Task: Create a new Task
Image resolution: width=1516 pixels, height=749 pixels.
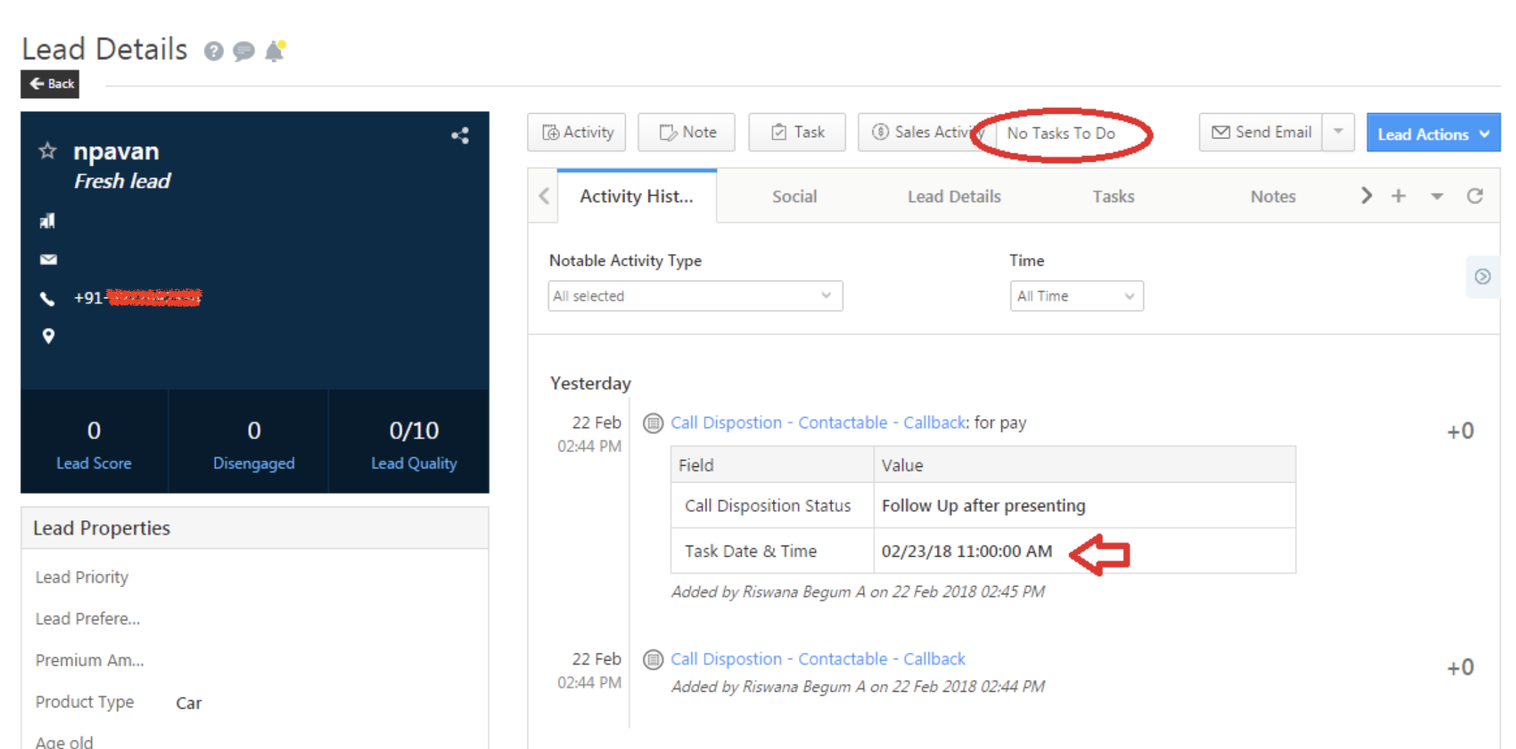Action: (x=797, y=132)
